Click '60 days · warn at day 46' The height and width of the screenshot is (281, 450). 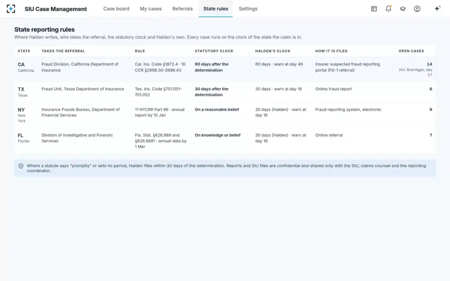(x=279, y=64)
